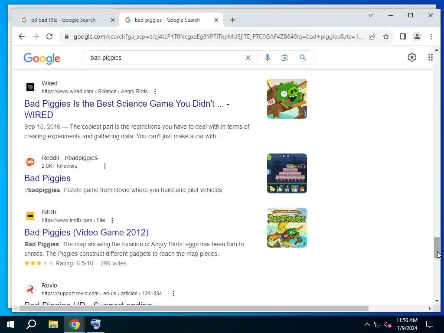Open the muted volume tray icon
Screen dimensions: 444x333
[x=388, y=324]
